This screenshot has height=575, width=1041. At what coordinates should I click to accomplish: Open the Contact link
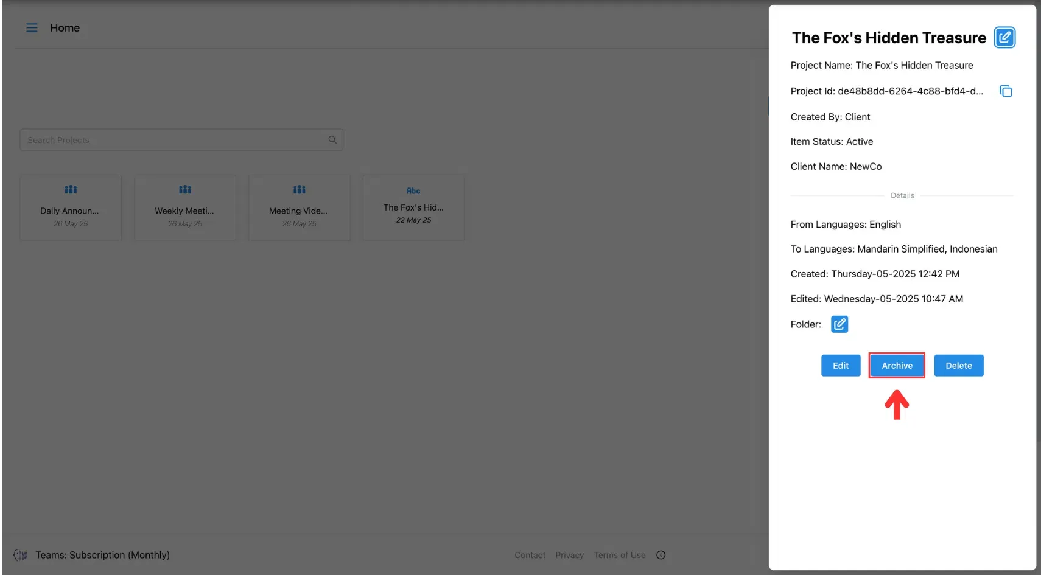pos(530,555)
